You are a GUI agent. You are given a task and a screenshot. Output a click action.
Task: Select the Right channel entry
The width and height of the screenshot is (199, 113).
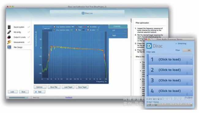tap(118, 36)
